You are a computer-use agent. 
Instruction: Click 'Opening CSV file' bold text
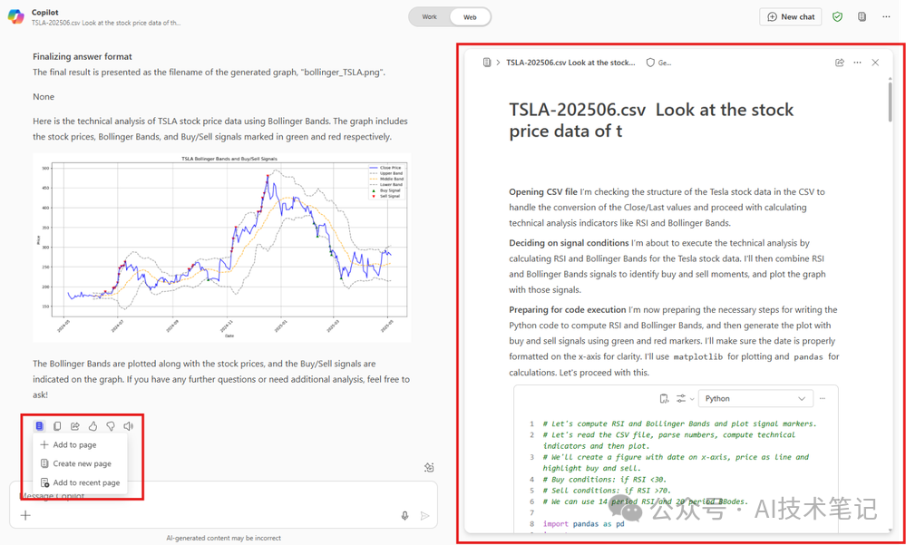pos(542,191)
